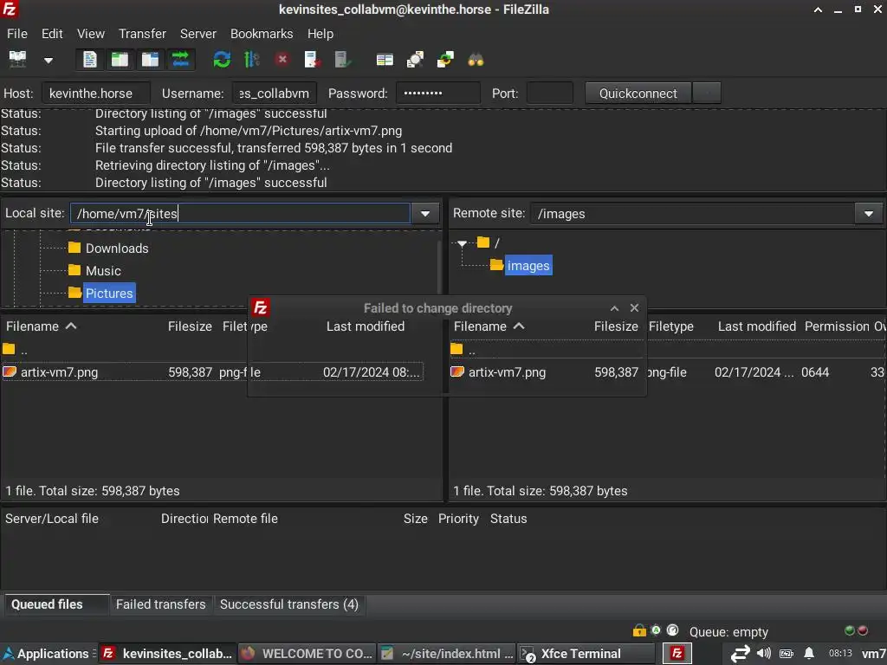Image resolution: width=887 pixels, height=665 pixels.
Task: Select the images folder in remote tree
Action: coord(528,266)
